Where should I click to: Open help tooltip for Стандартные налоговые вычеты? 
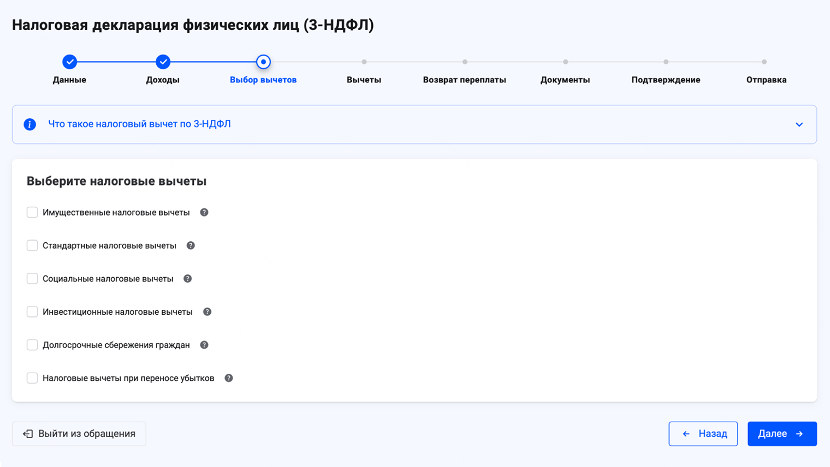[x=191, y=246]
